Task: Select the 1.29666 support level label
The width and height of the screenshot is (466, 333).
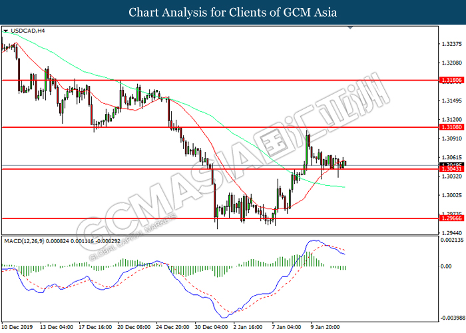Action: click(451, 218)
